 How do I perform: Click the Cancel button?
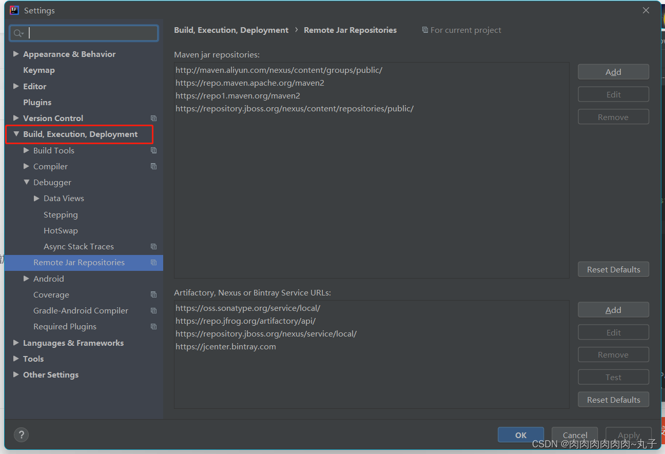tap(575, 435)
